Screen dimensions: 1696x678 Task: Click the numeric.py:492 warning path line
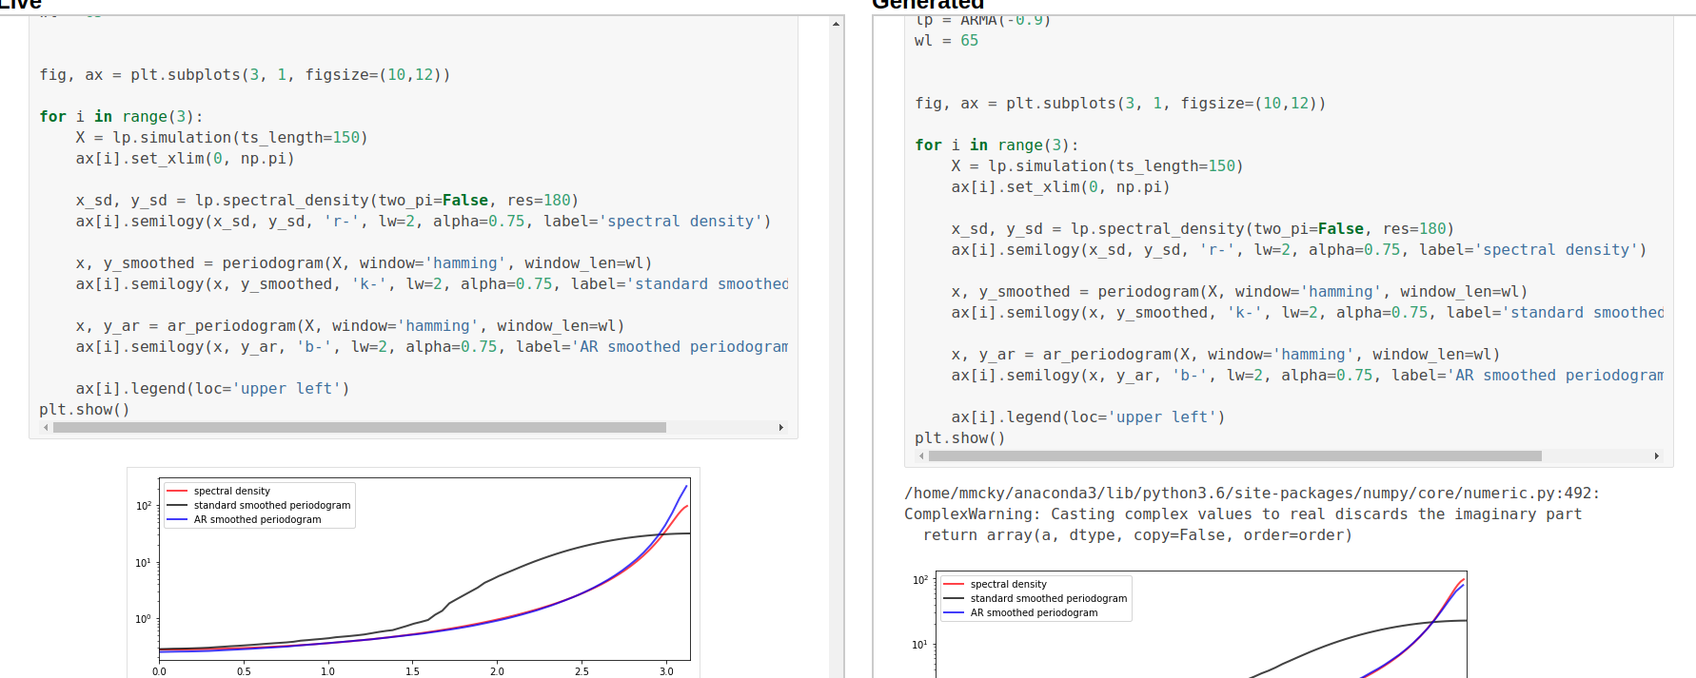[1252, 494]
